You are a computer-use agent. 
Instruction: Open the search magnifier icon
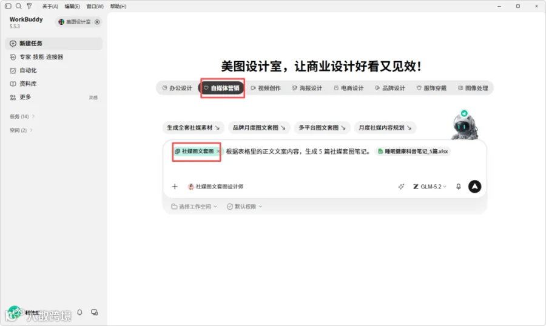[19, 6]
